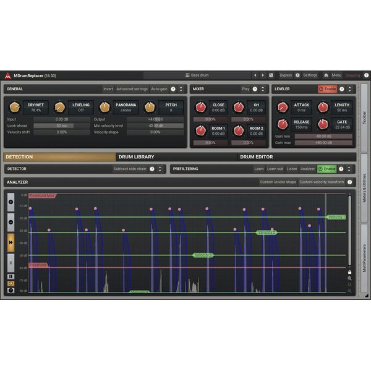Screen dimensions: 371x371
Task: Open the Settings button
Action: pyautogui.click(x=310, y=75)
